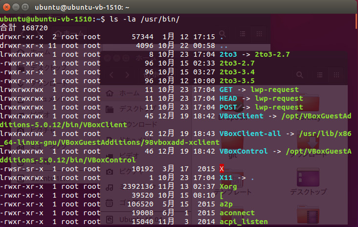Screen dimensions: 358x227
Task: Switch to grid view in the rear file manager window
Action: tap(259, 34)
